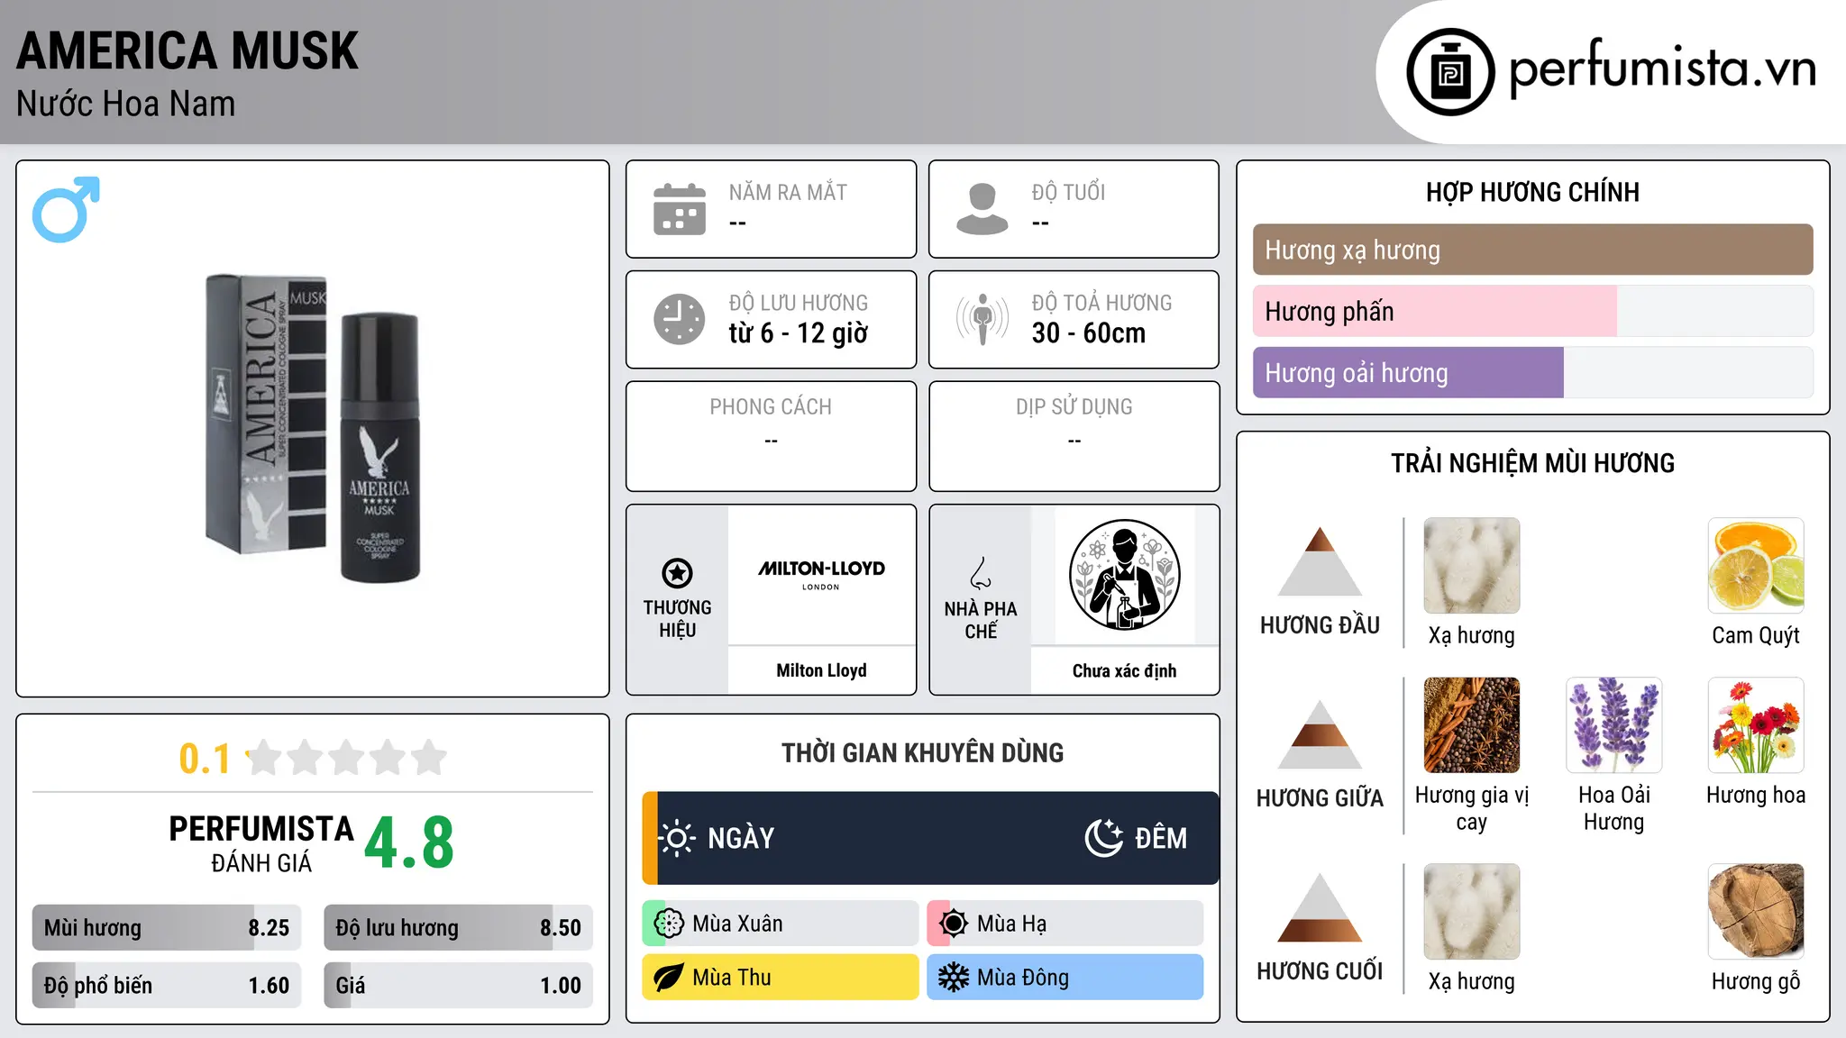This screenshot has height=1038, width=1846.
Task: Click the Độ lưu hương 8.50 score bar
Action: point(459,927)
